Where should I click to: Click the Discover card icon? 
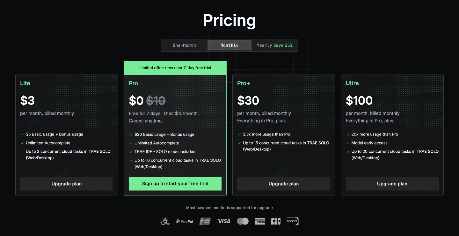[x=292, y=221]
